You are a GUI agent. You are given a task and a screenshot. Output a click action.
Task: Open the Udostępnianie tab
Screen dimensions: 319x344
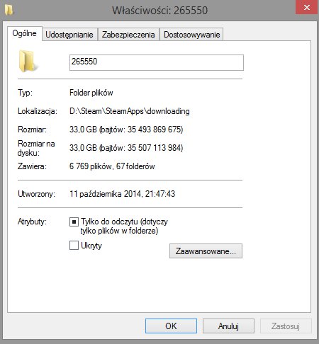pyautogui.click(x=69, y=35)
